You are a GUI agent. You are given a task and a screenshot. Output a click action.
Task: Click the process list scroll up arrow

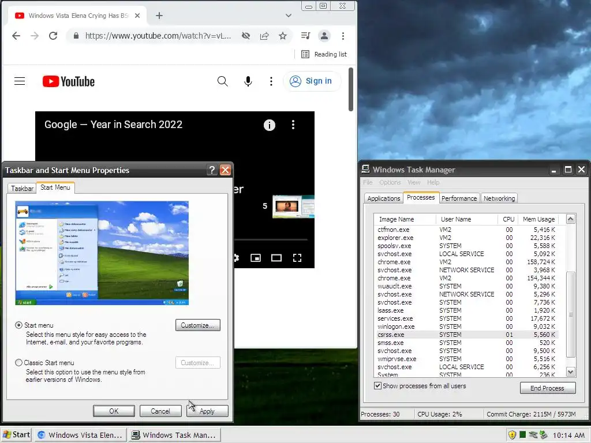(571, 219)
